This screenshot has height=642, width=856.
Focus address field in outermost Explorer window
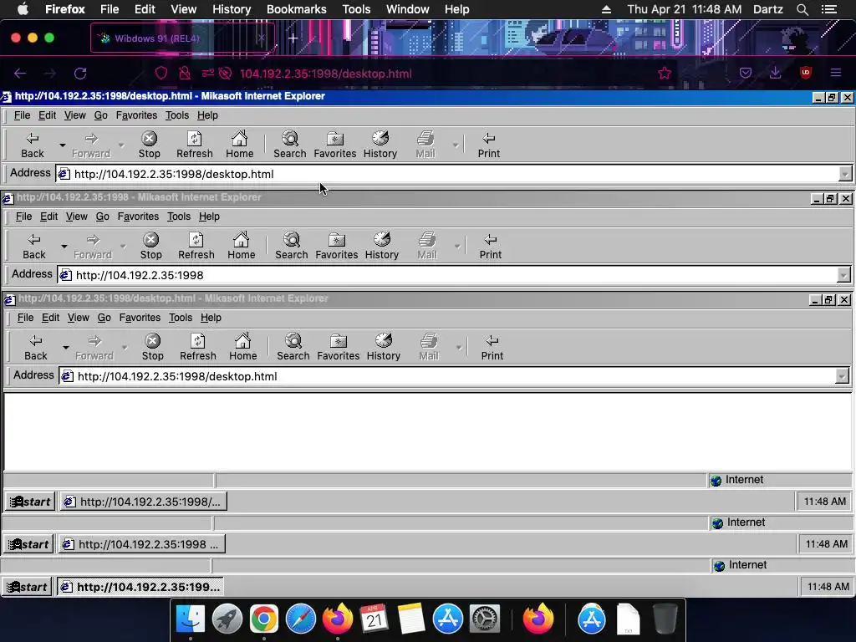click(448, 174)
